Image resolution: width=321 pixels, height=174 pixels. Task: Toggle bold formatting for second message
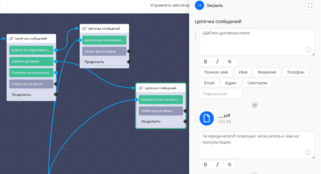pos(205,164)
